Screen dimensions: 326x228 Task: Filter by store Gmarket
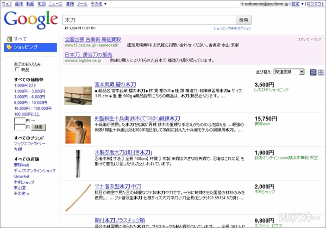(x=22, y=176)
